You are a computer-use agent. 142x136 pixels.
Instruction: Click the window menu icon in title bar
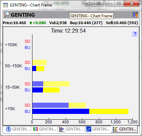(5, 5)
